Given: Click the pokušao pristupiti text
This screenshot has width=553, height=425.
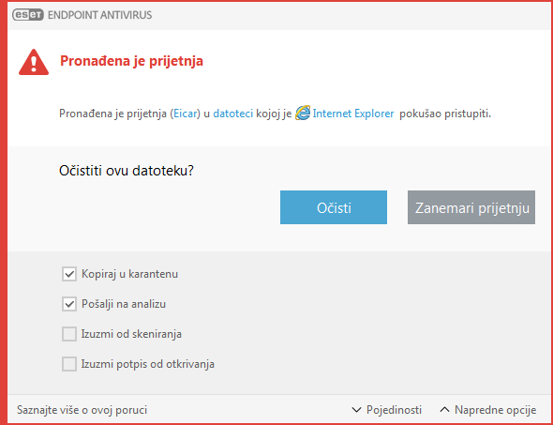Looking at the screenshot, I should 445,114.
